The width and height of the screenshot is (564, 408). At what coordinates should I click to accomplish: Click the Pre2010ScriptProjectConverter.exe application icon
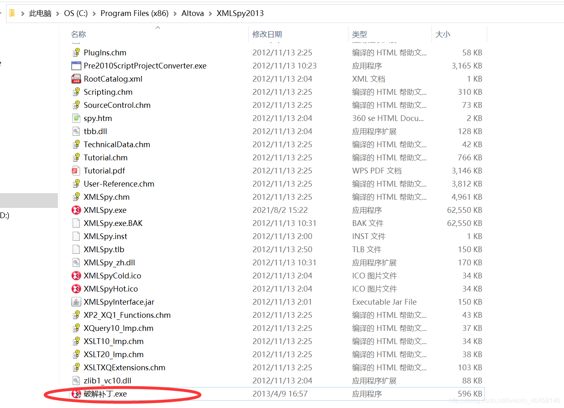click(x=76, y=66)
